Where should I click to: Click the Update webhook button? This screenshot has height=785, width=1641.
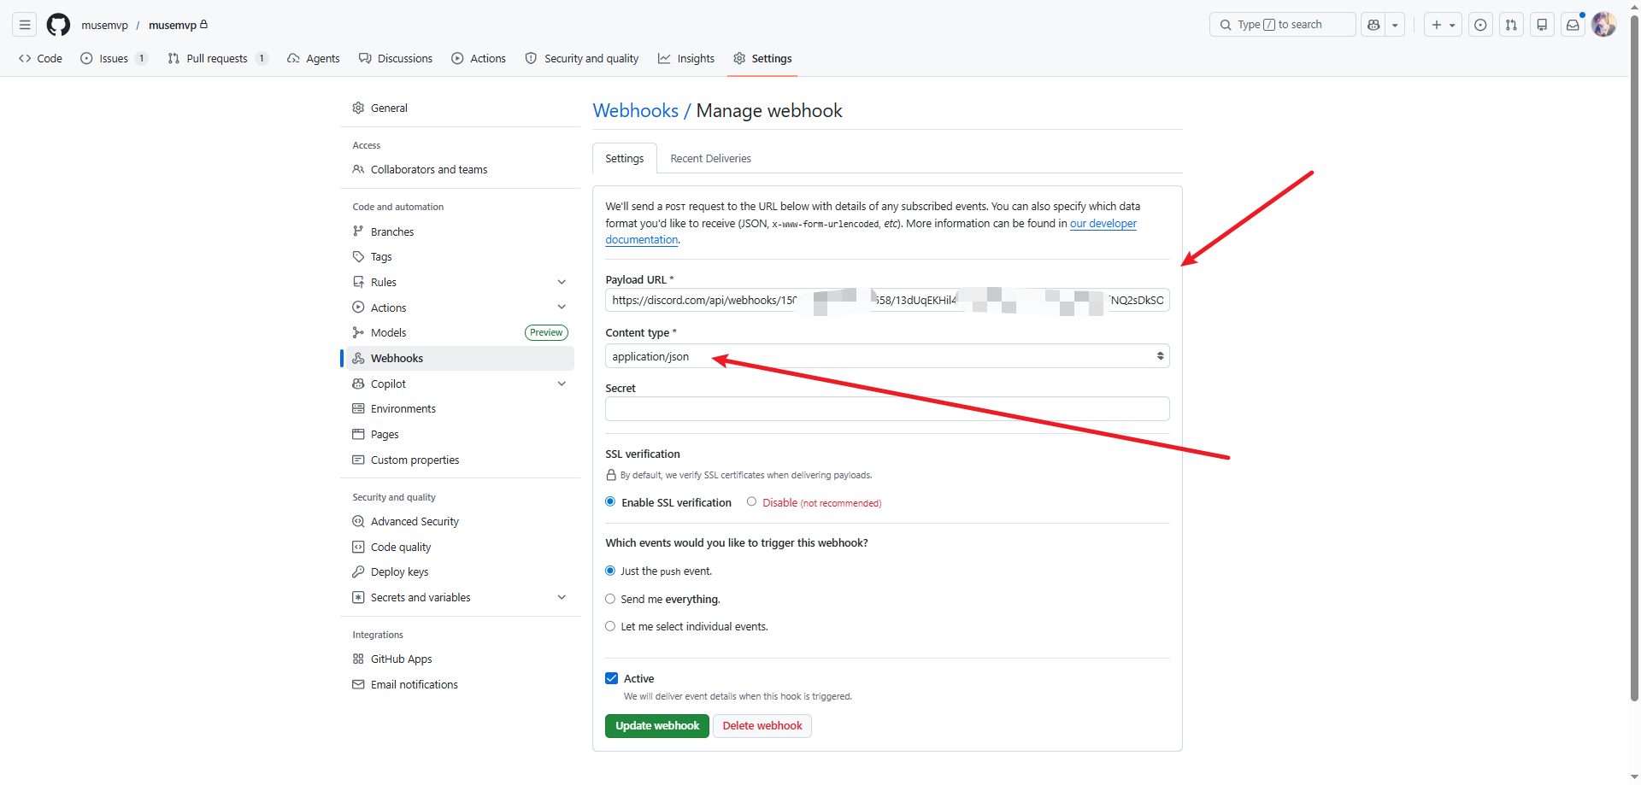pos(657,726)
